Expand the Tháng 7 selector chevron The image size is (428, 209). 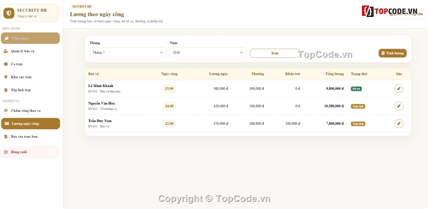161,52
